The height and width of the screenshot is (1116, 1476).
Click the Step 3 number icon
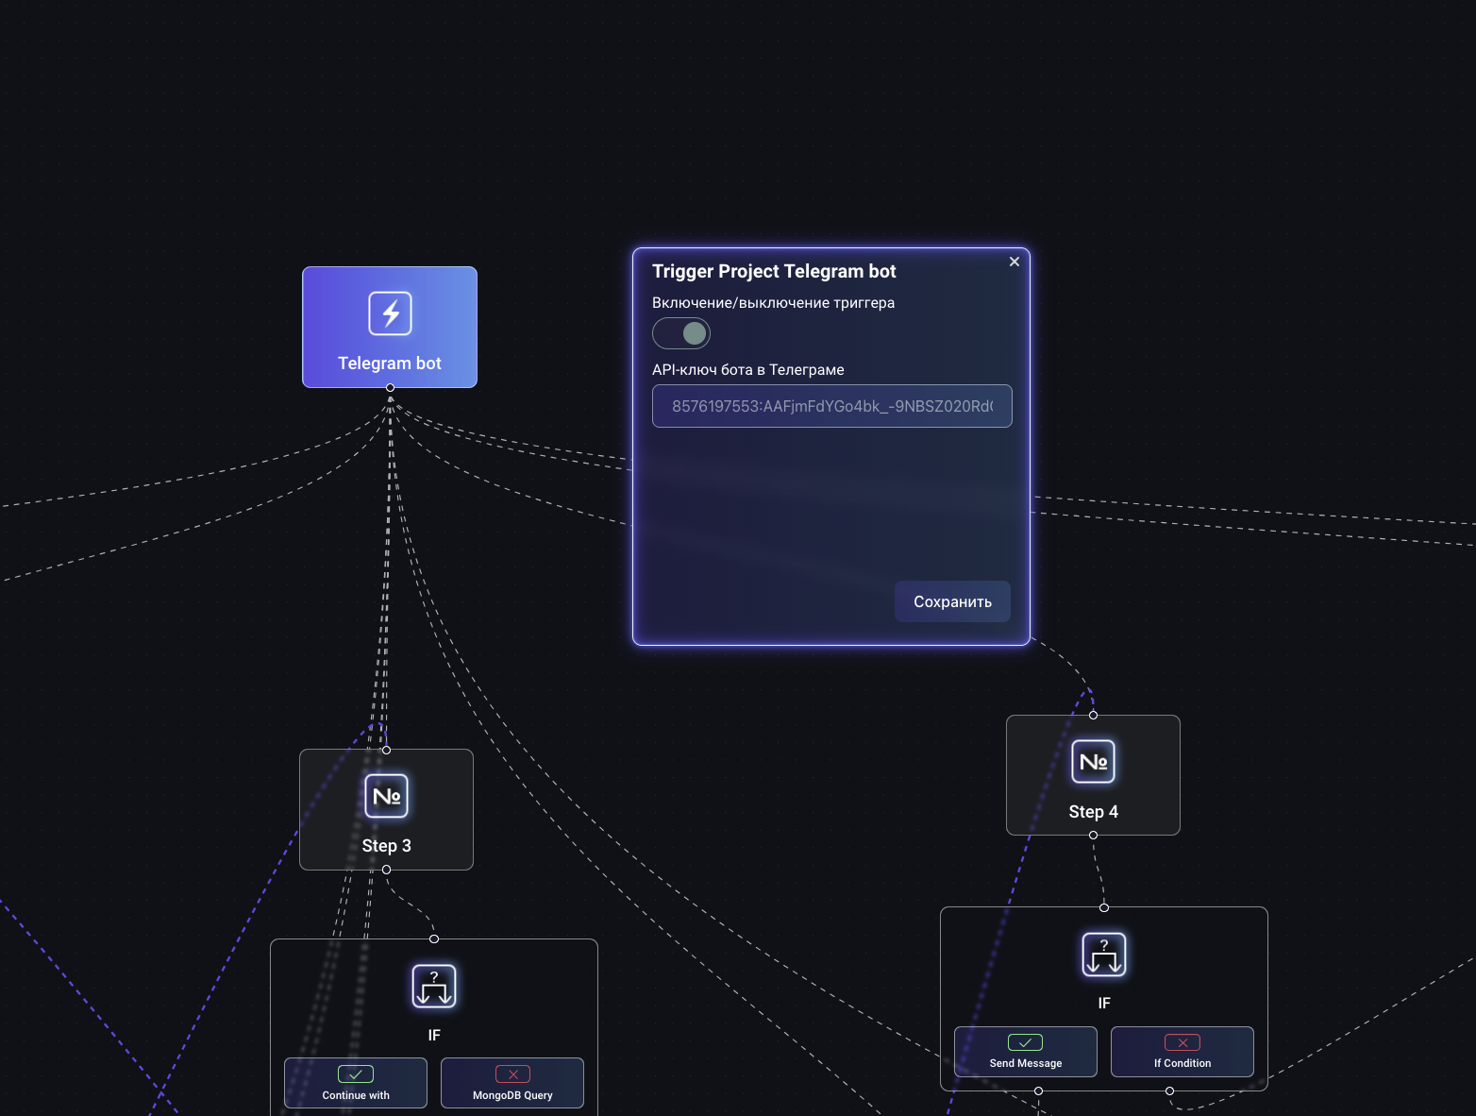[x=387, y=796]
